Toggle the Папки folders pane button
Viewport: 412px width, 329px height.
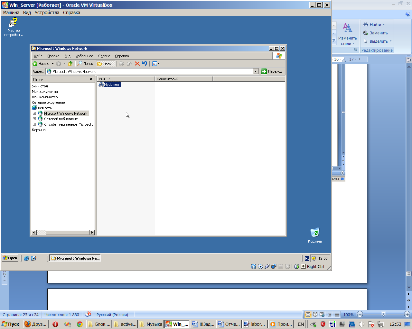tap(106, 64)
